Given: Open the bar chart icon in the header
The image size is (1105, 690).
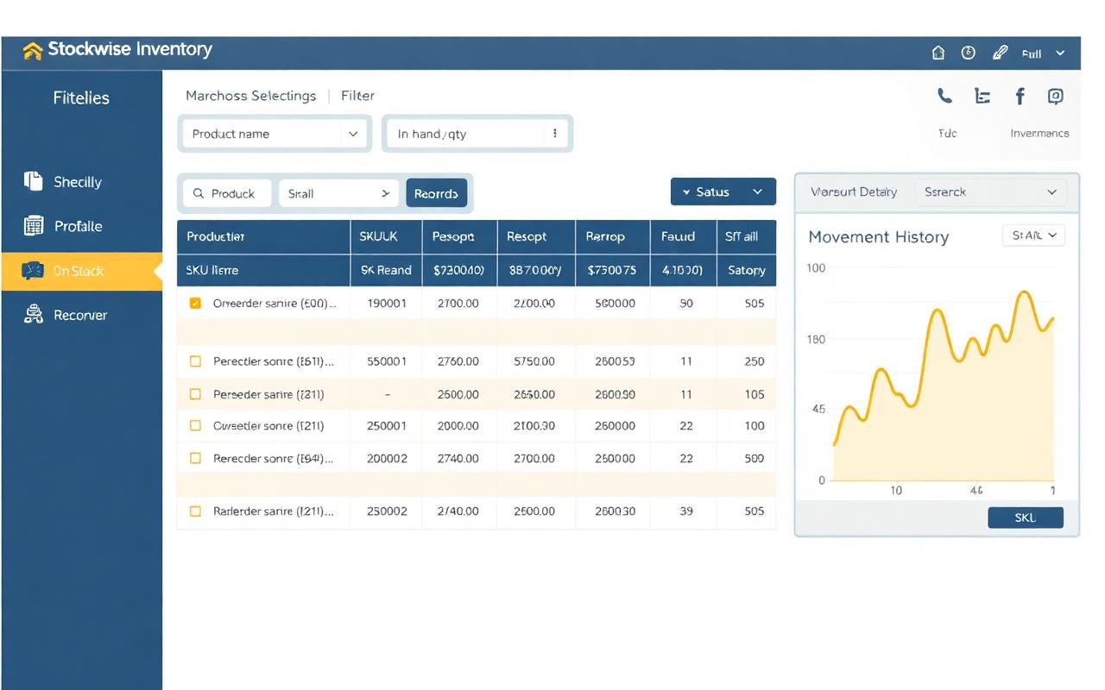Looking at the screenshot, I should pyautogui.click(x=982, y=97).
